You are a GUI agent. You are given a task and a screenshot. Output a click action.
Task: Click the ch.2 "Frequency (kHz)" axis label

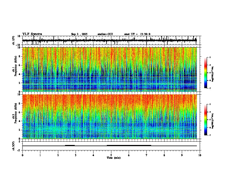point(16,113)
